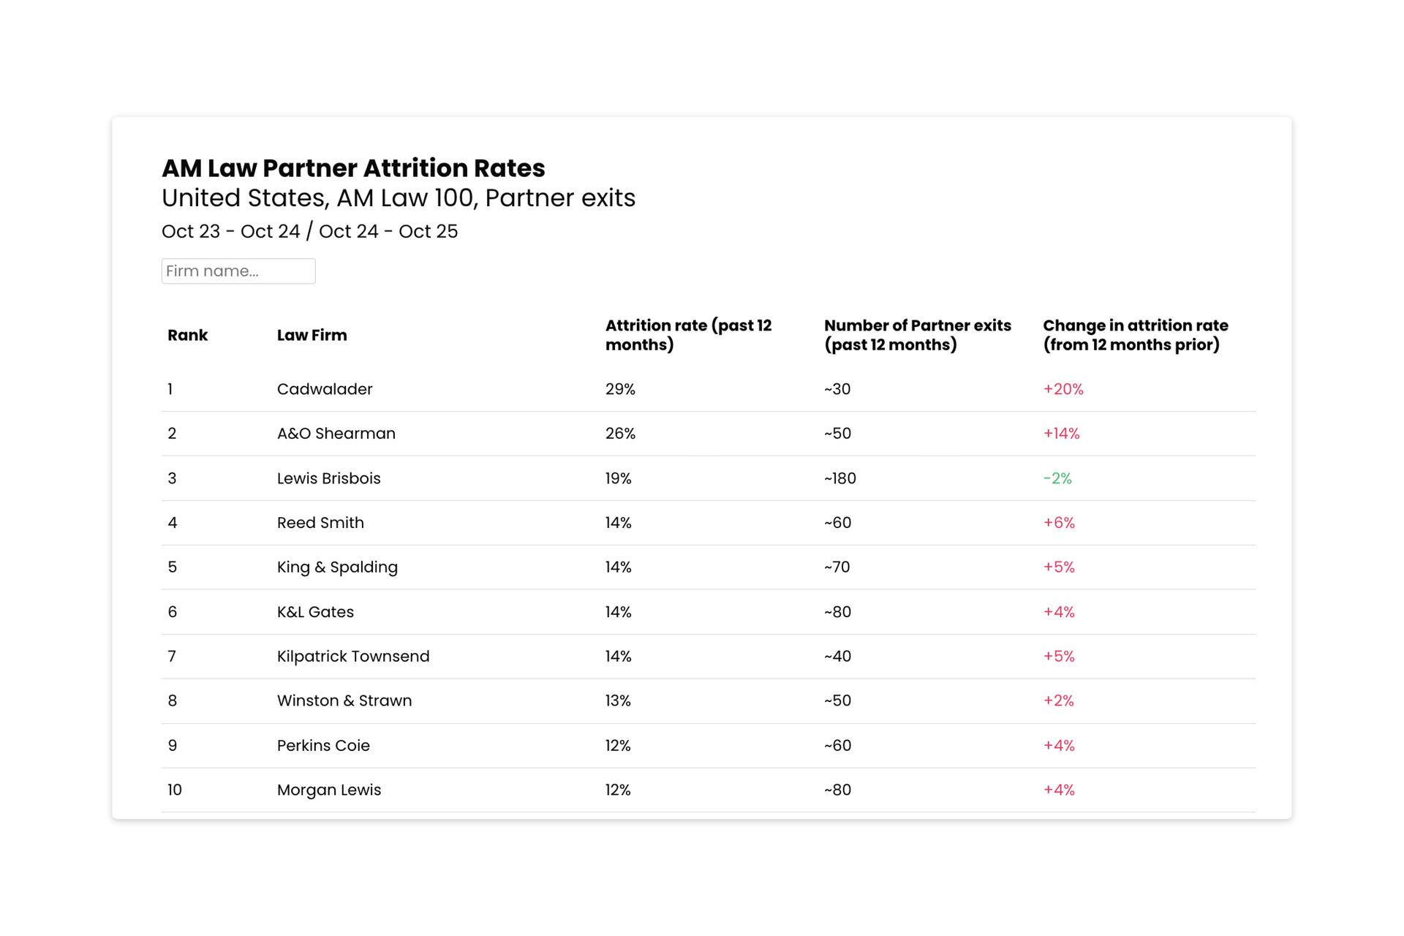Sort by Change in attrition rate header
This screenshot has width=1404, height=936.
click(x=1136, y=335)
